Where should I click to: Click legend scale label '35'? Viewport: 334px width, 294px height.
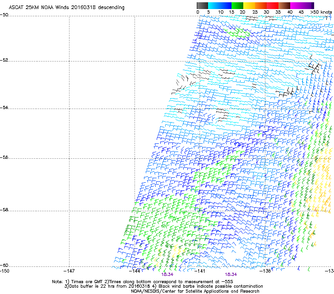pos(278,12)
